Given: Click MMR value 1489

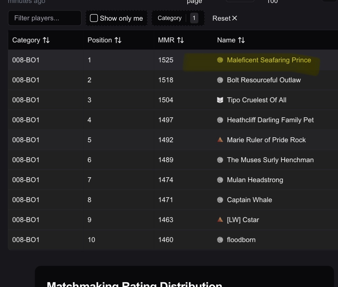Looking at the screenshot, I should (x=166, y=160).
